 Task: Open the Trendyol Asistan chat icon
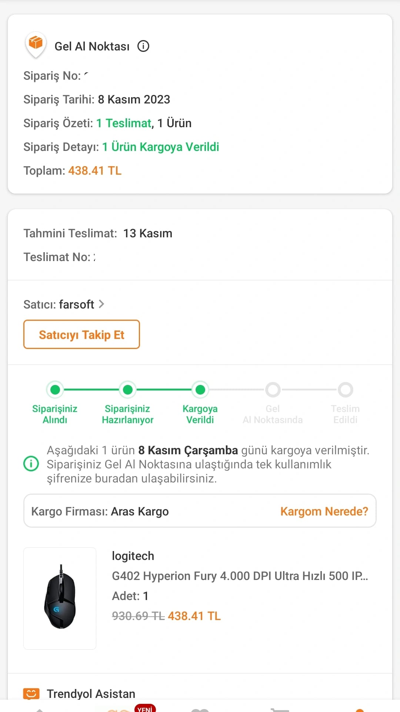(31, 693)
